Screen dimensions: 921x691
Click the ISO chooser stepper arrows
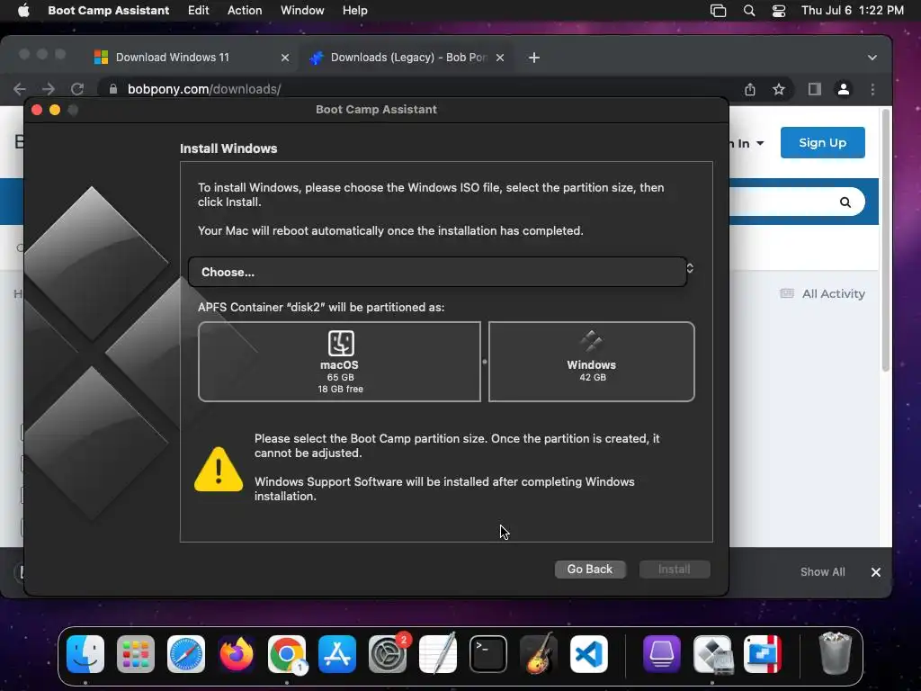point(690,268)
